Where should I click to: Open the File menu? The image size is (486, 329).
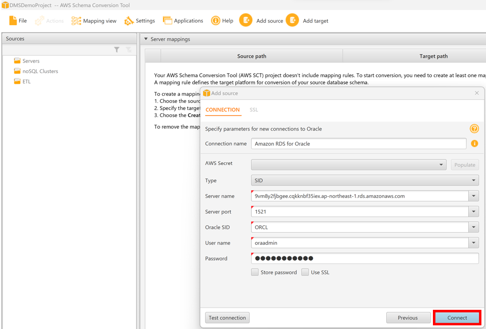coord(18,21)
